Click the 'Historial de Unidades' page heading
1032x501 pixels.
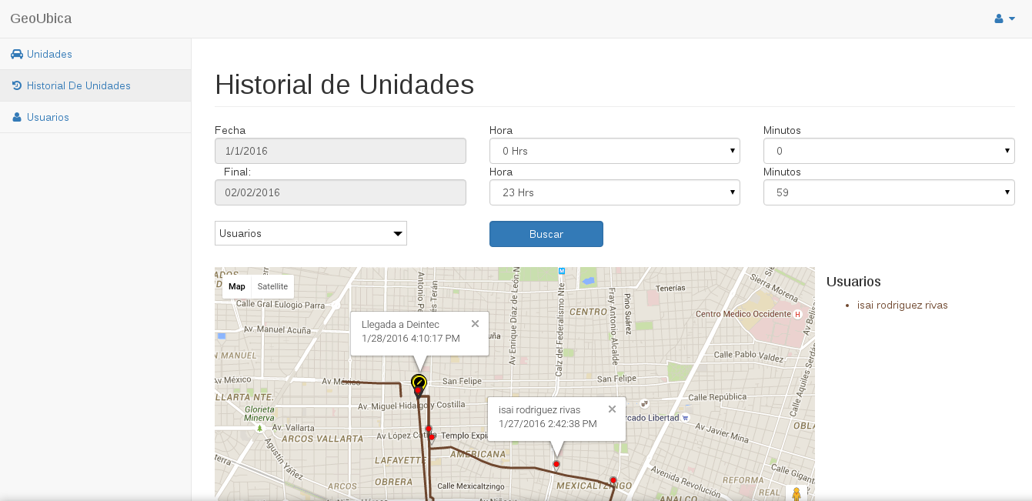click(345, 85)
